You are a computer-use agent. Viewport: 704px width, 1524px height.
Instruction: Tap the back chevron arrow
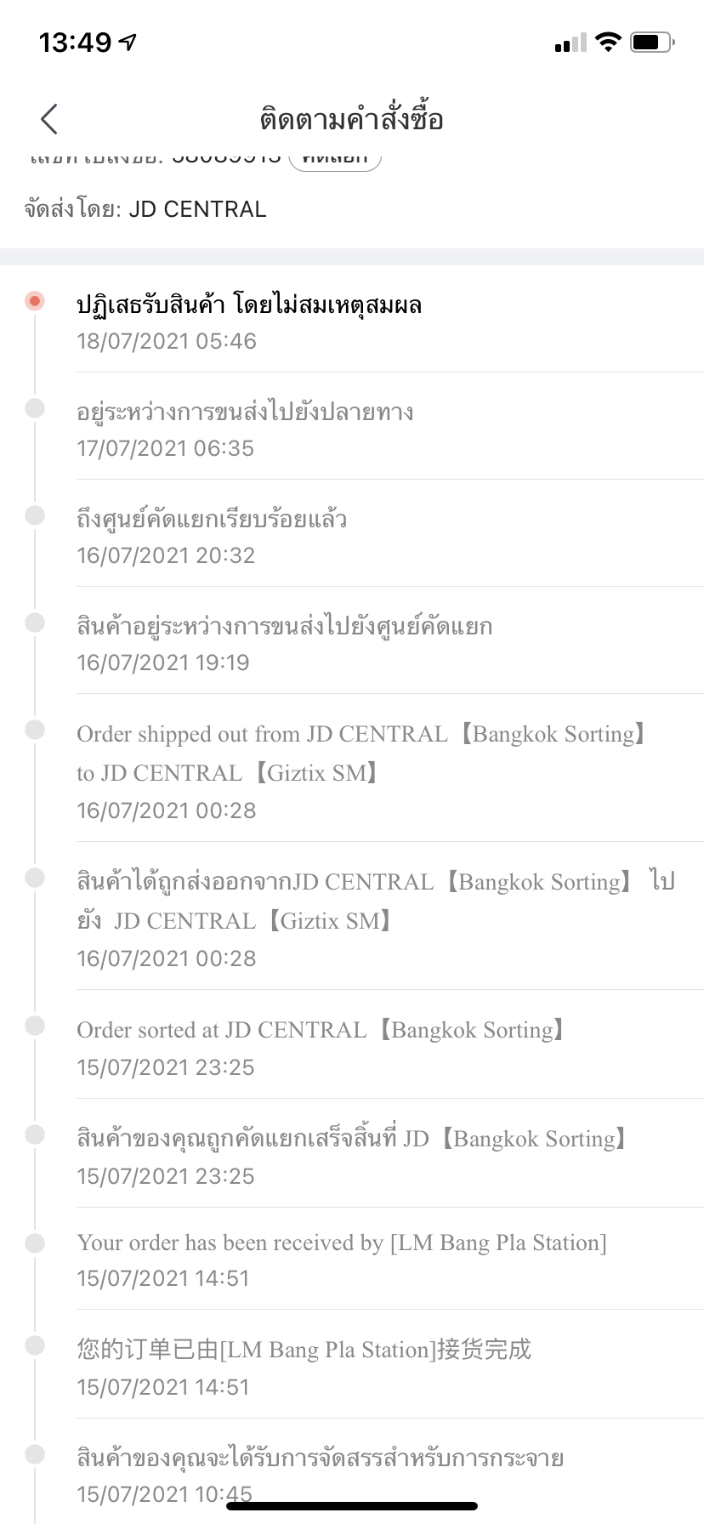[49, 119]
